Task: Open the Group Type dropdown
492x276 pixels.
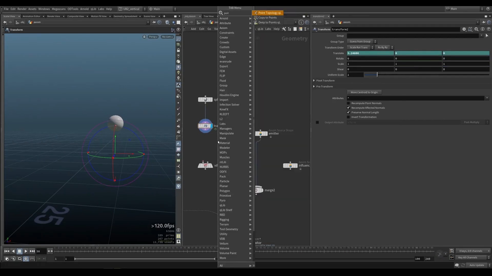Action: pyautogui.click(x=362, y=42)
